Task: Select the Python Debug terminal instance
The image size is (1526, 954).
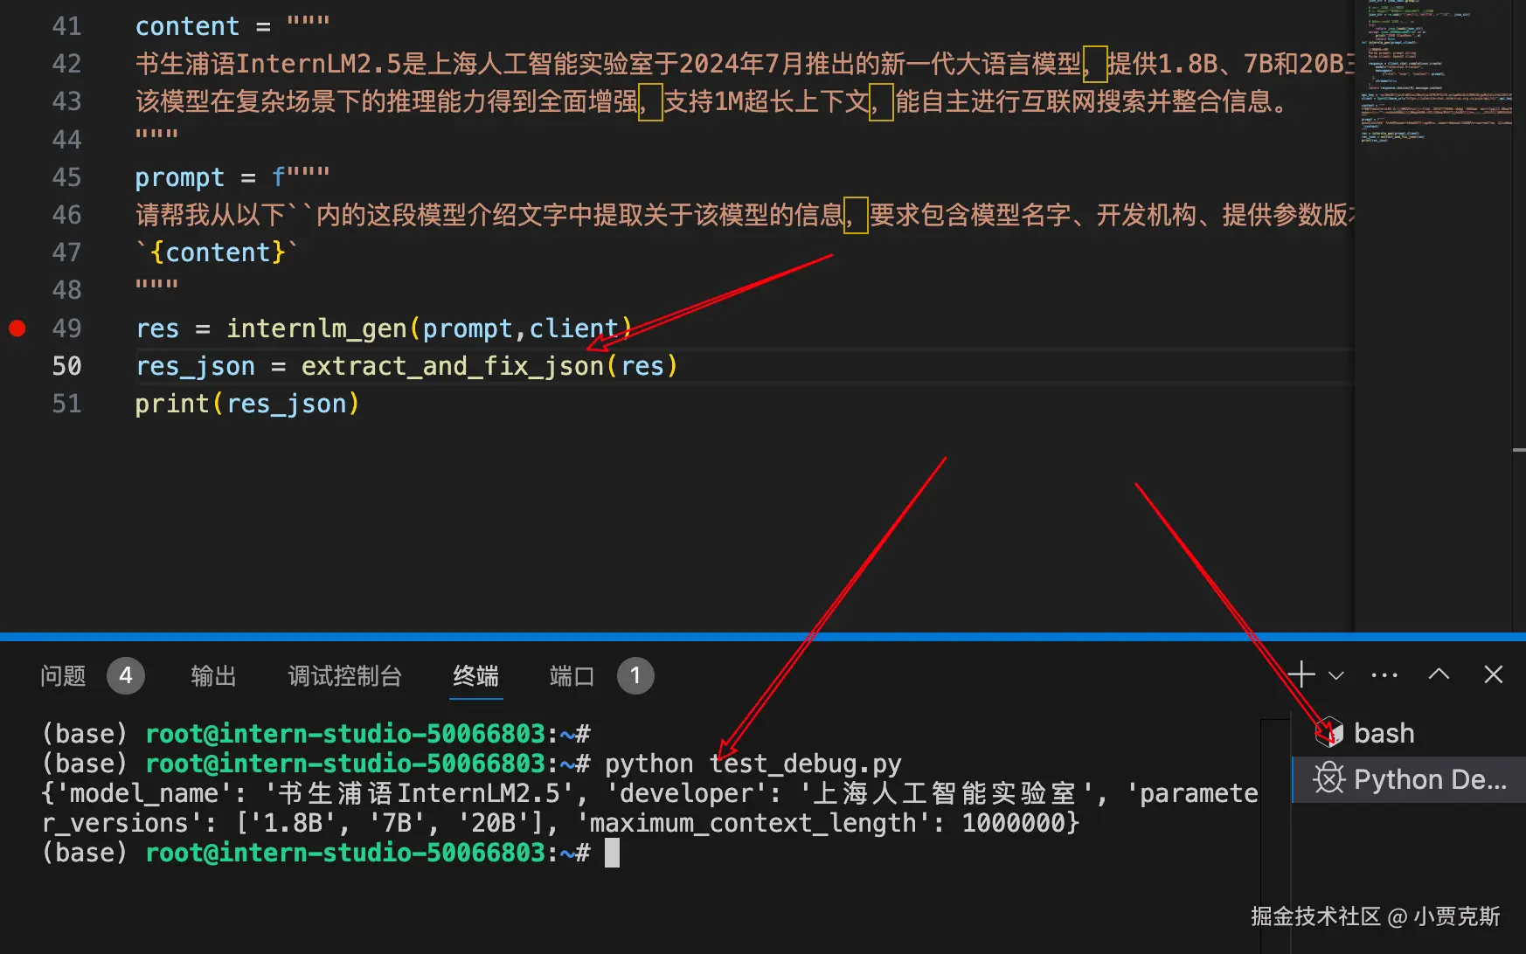Action: 1408,779
